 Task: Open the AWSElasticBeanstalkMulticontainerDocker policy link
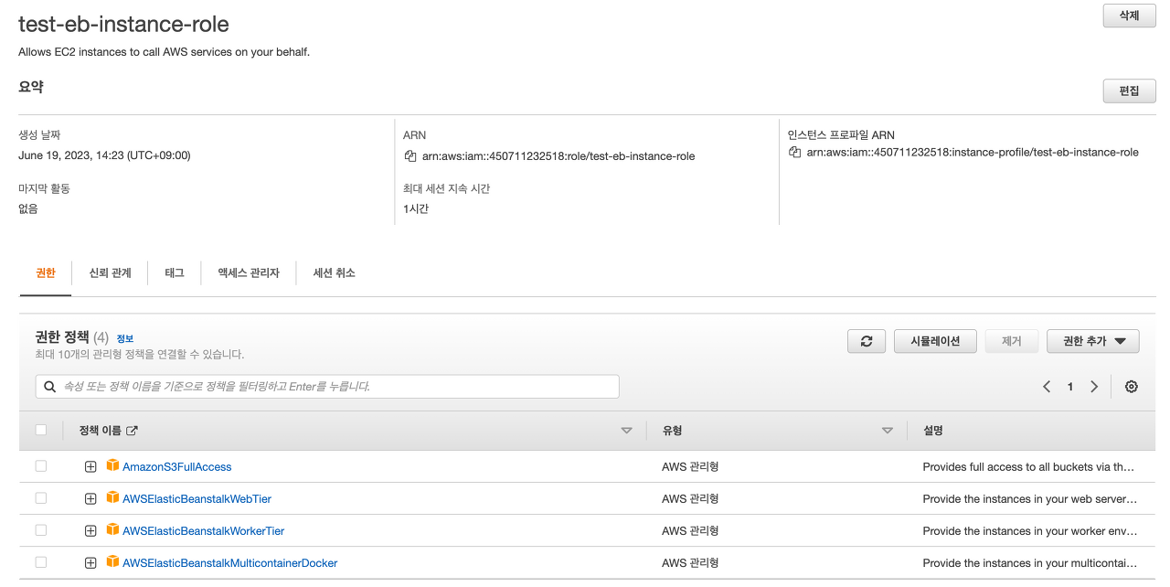click(230, 562)
